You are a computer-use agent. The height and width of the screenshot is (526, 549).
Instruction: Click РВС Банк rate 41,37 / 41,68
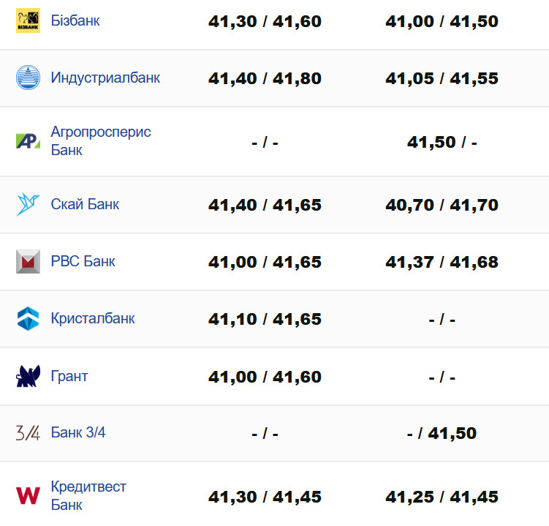(x=442, y=262)
